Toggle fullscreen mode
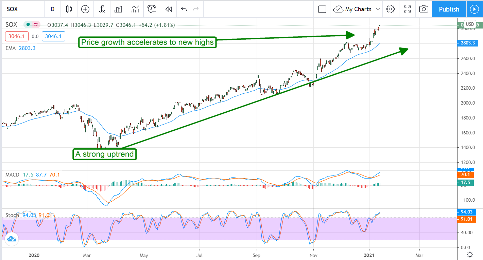483x260 pixels. [x=407, y=9]
